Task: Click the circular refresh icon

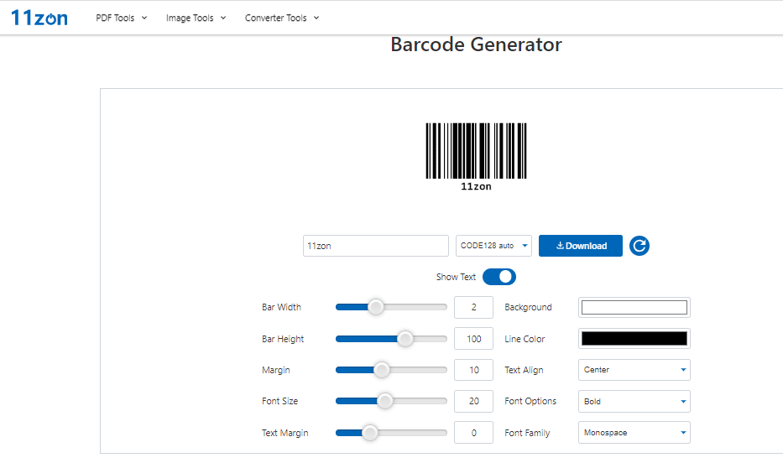Action: 639,246
